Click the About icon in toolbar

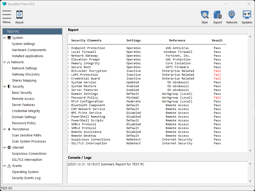(x=19, y=15)
